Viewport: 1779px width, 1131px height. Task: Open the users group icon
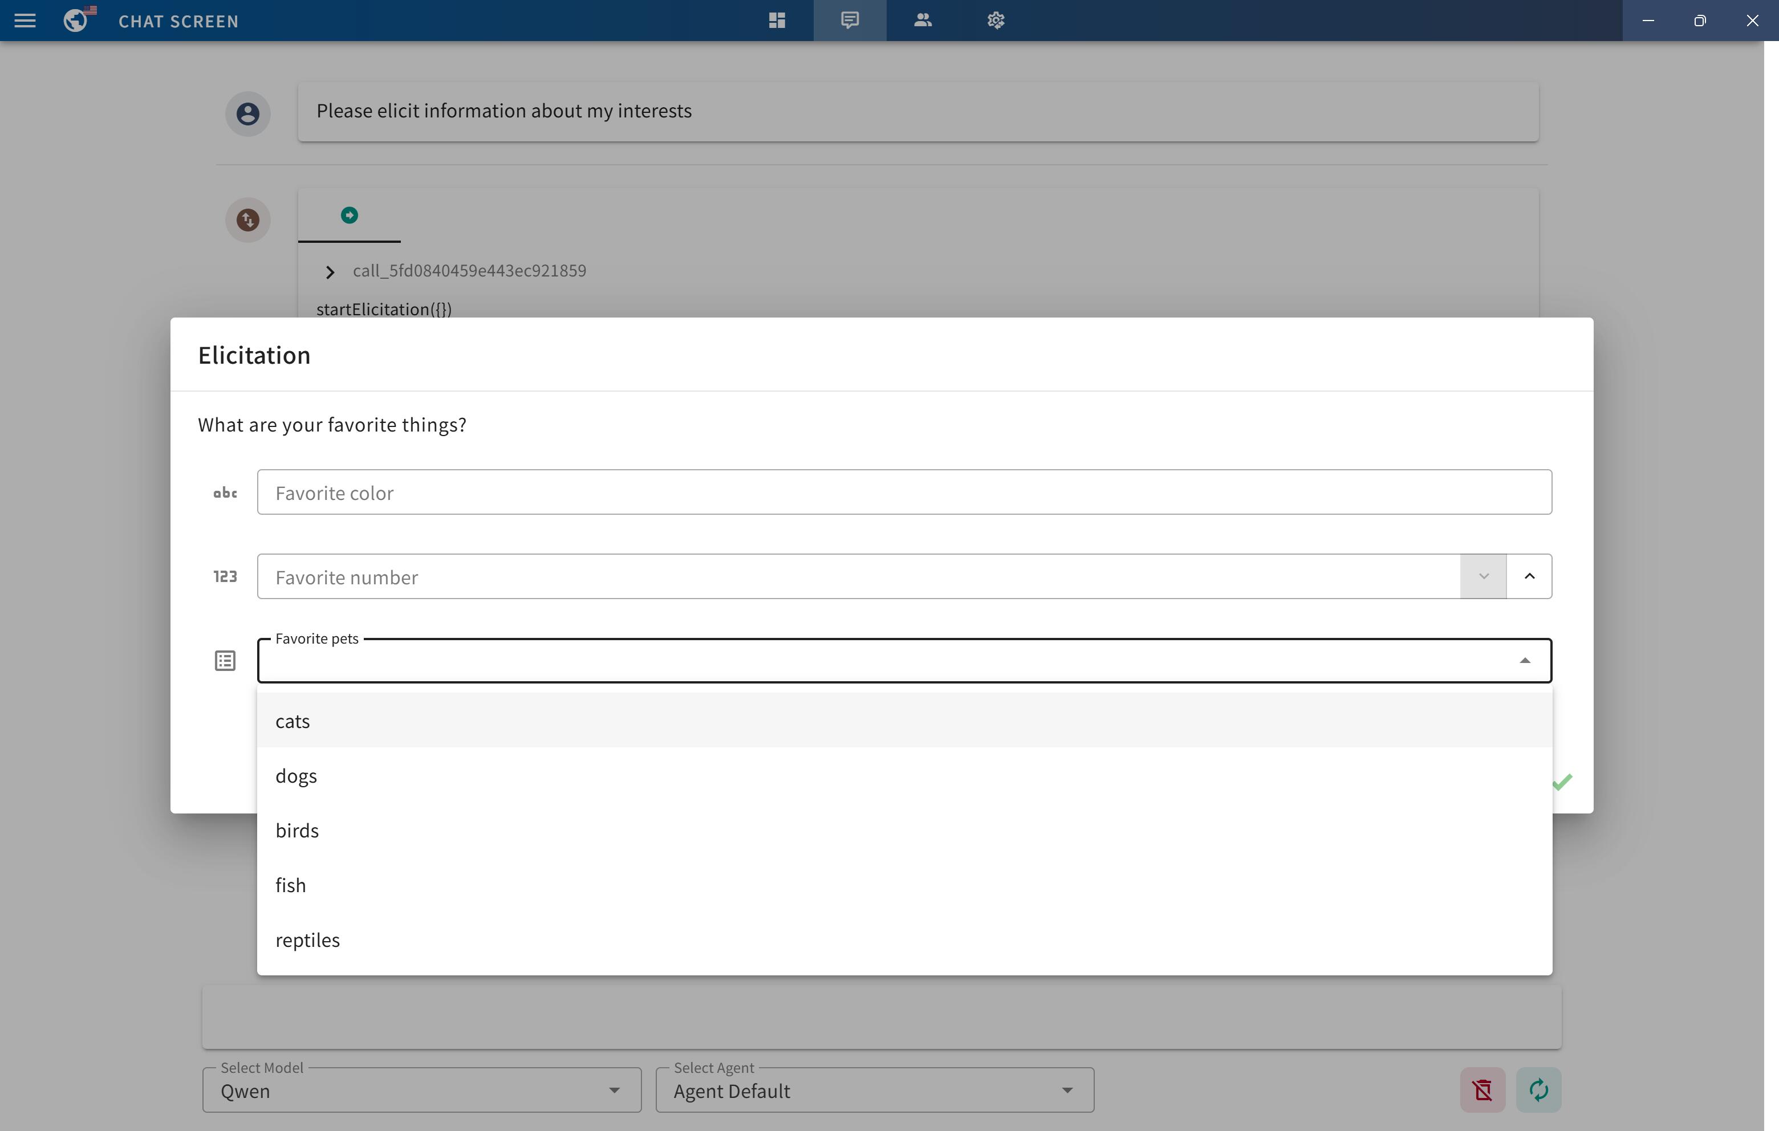923,21
